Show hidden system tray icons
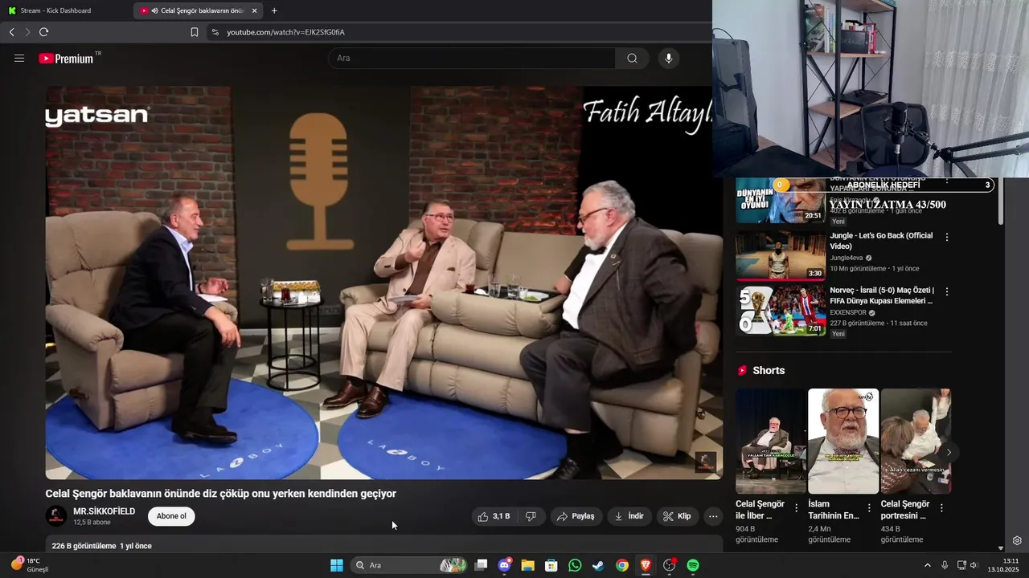 pos(927,565)
